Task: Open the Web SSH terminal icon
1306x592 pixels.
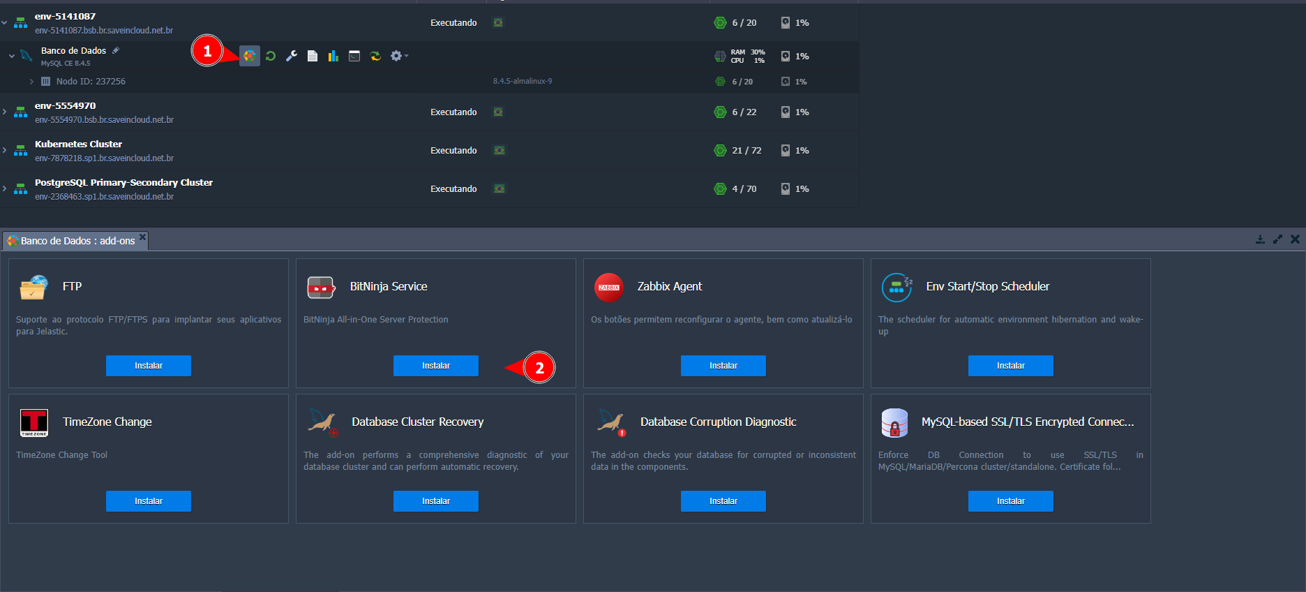Action: click(354, 56)
